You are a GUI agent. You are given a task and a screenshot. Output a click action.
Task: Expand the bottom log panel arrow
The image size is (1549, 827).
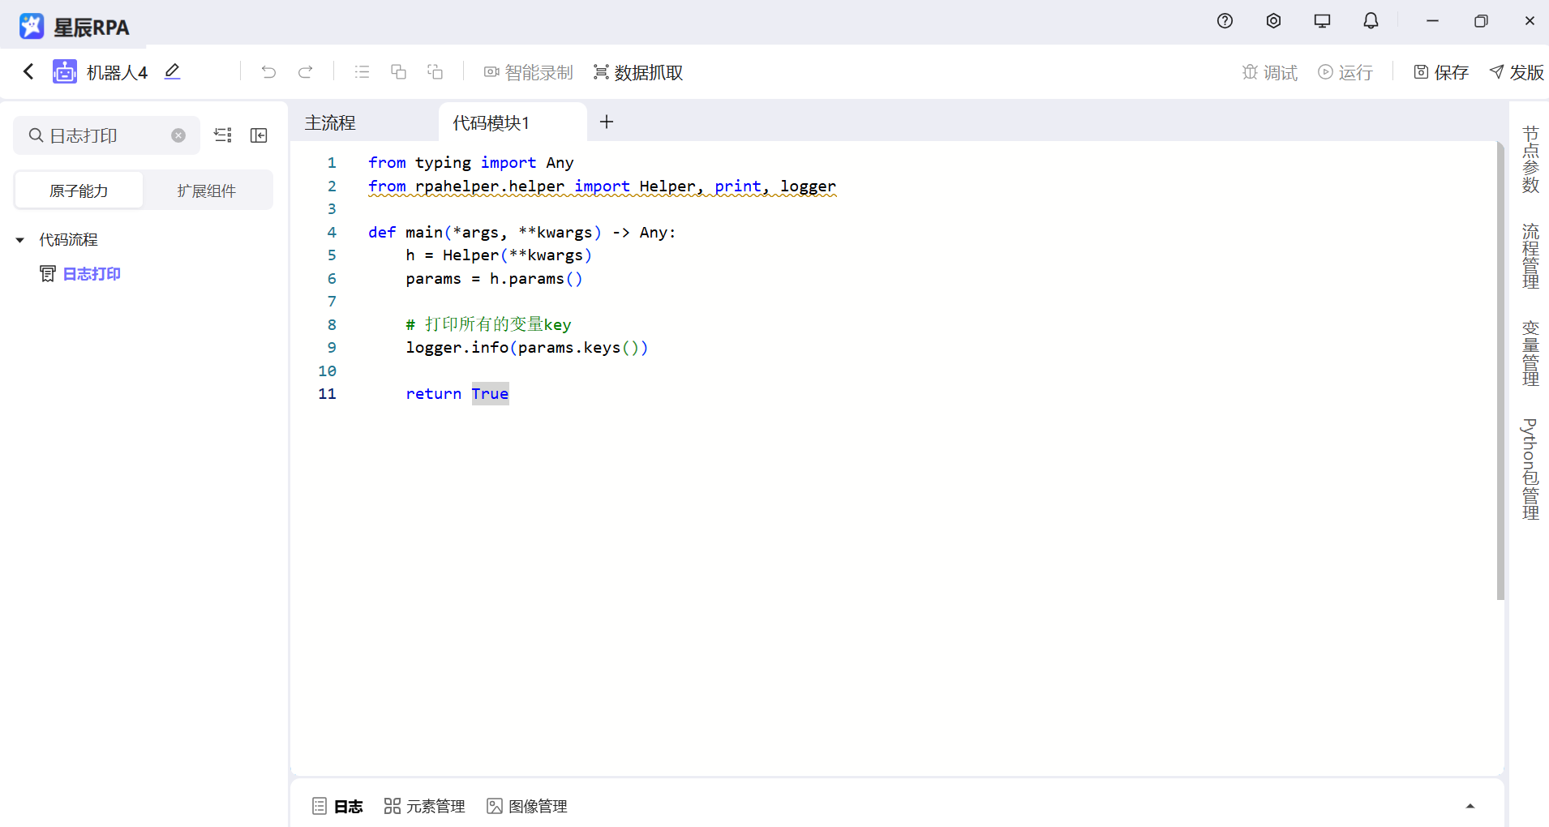point(1470,806)
